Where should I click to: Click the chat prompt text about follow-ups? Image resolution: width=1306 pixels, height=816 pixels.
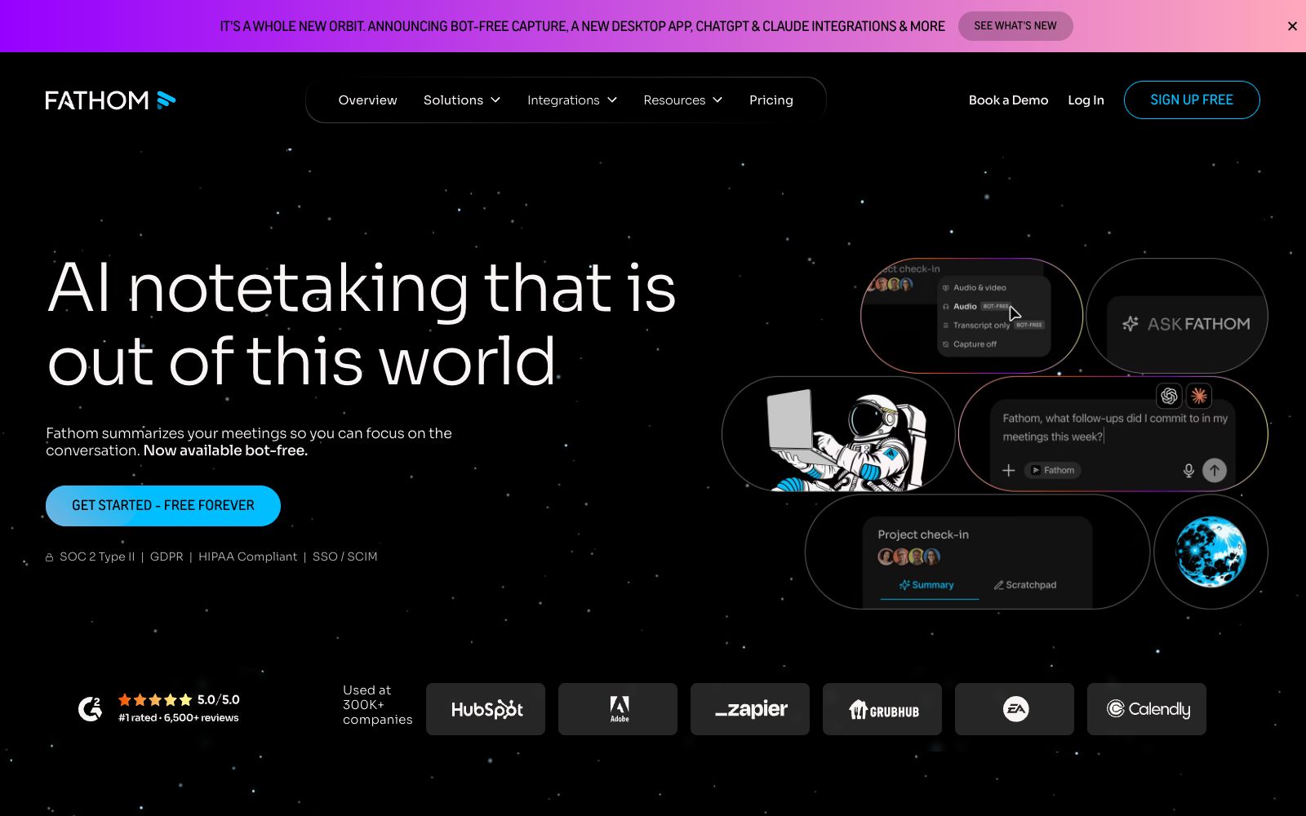[1115, 428]
